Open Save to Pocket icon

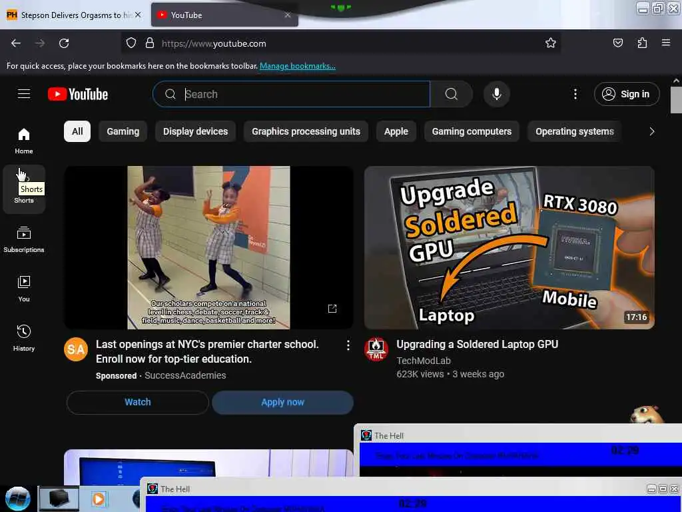[617, 43]
